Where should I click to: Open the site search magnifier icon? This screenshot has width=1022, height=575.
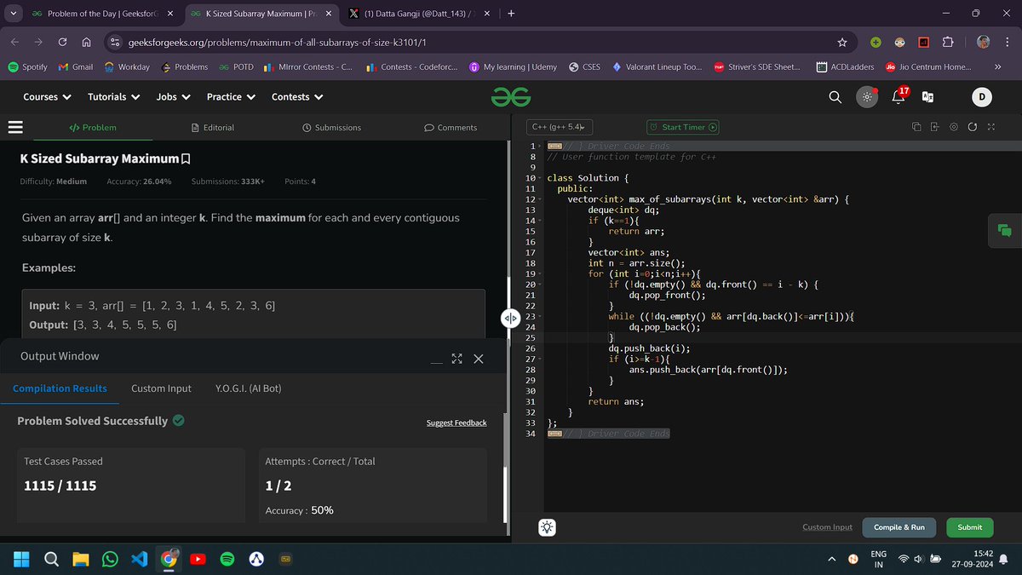(835, 97)
